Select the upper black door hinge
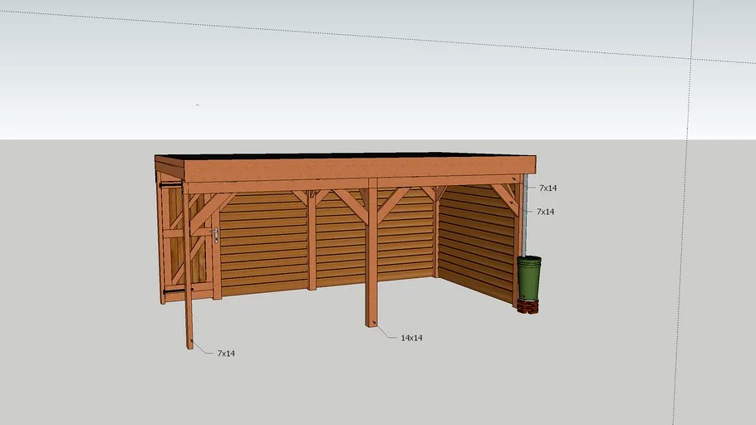Viewport: 756px width, 425px height. pyautogui.click(x=170, y=185)
